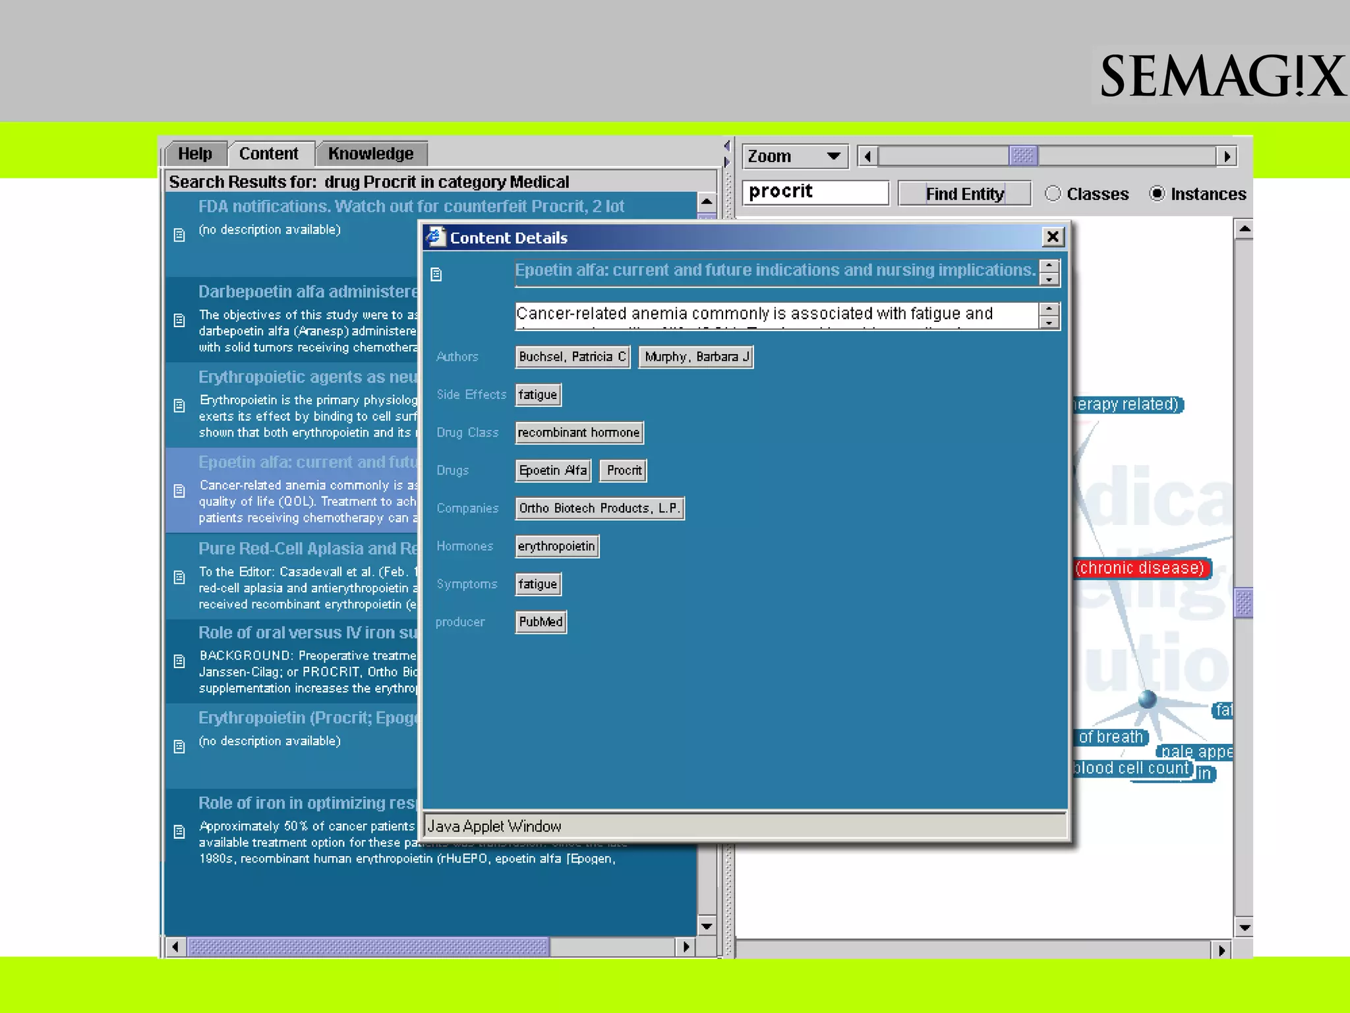
Task: Click the procrit entity search field
Action: coord(815,193)
